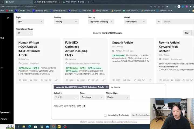Click thumbs down on Fully SEO Optimized card
194x129 pixels.
(97, 80)
